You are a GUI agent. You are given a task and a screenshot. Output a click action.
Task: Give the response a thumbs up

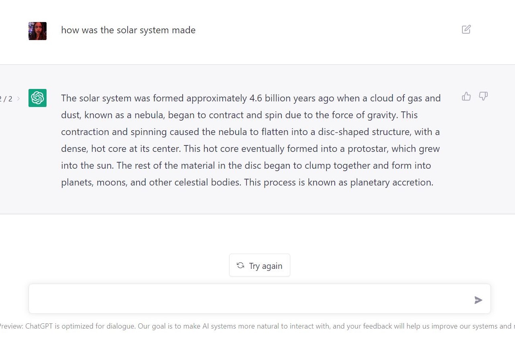tap(466, 96)
